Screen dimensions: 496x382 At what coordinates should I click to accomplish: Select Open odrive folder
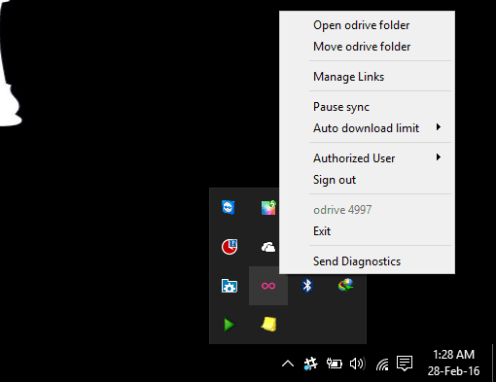pyautogui.click(x=367, y=25)
